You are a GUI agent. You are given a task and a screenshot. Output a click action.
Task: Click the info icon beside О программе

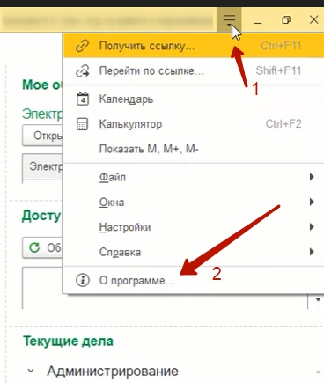tap(83, 280)
